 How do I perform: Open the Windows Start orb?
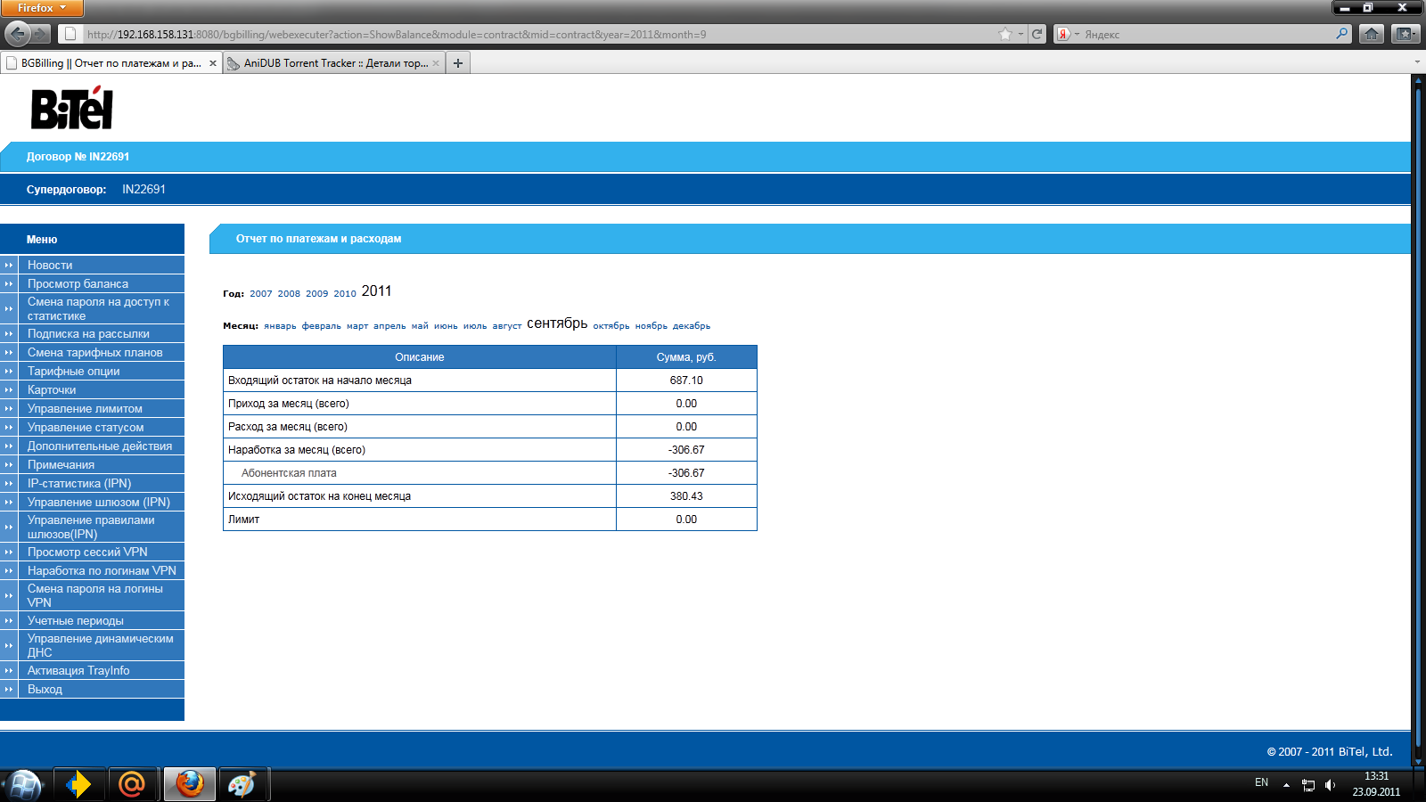tap(23, 784)
